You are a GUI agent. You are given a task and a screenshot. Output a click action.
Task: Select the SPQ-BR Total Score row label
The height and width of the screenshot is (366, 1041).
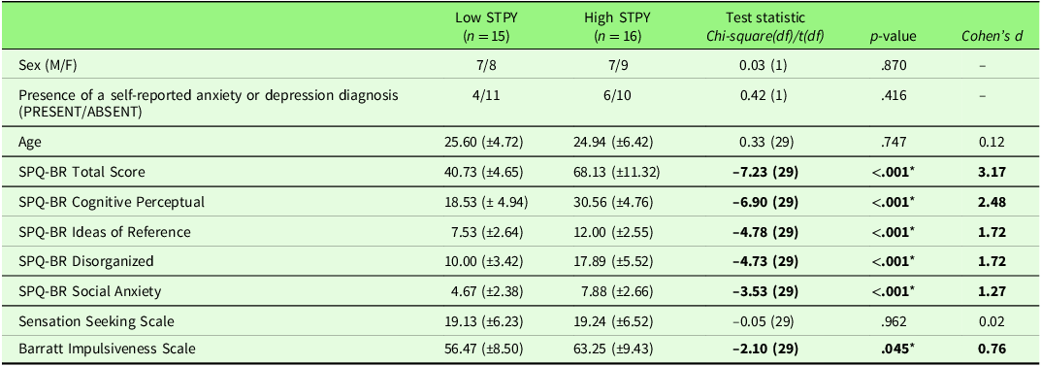(x=69, y=172)
